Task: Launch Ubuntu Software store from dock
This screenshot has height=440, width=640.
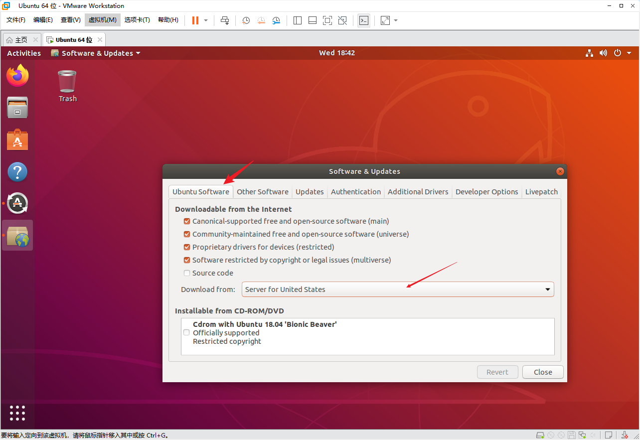Action: point(17,140)
